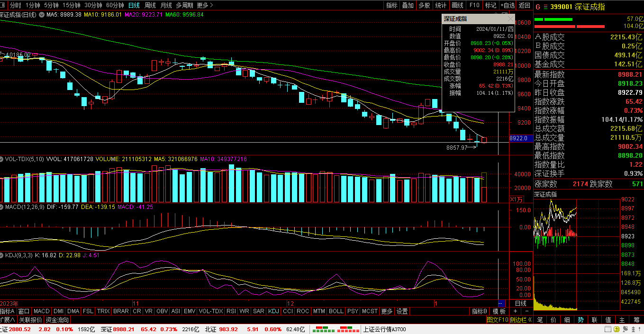Click the blue dash marker near 日线

(x=501, y=303)
